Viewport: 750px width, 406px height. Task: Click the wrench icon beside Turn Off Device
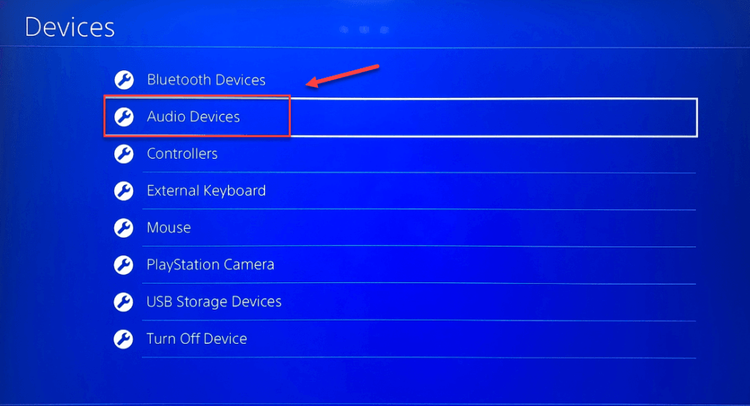124,339
